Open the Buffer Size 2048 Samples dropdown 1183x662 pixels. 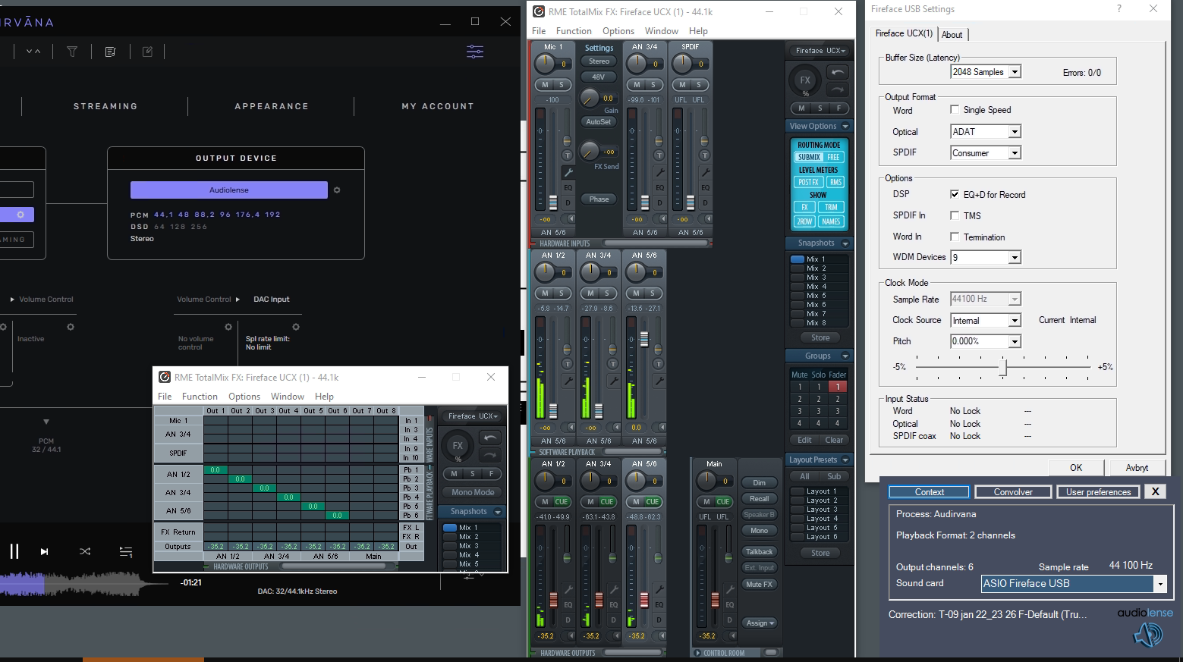click(x=986, y=72)
